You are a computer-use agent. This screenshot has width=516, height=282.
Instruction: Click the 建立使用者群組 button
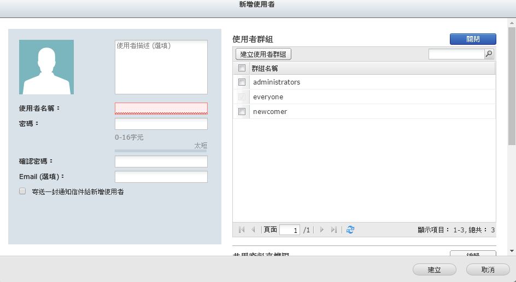pyautogui.click(x=263, y=55)
